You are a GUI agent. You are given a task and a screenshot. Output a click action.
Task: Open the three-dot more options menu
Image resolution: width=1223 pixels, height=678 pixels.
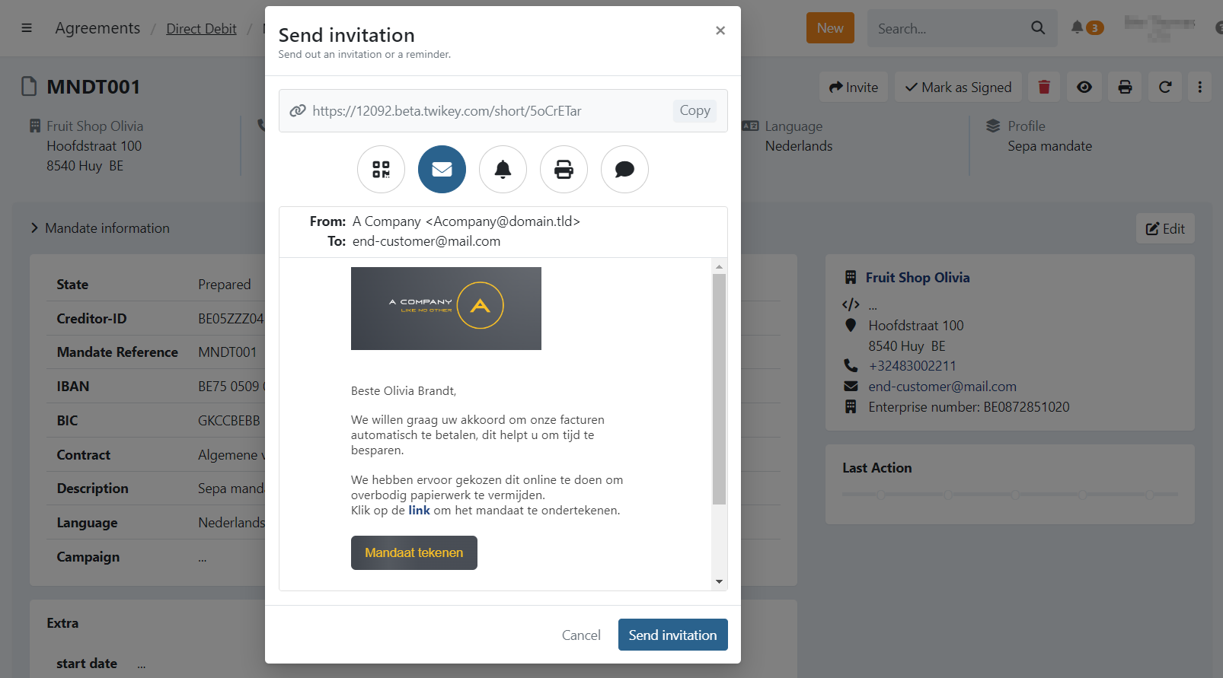(1199, 88)
